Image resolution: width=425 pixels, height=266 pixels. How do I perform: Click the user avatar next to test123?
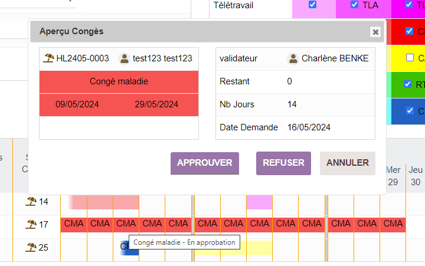(124, 58)
